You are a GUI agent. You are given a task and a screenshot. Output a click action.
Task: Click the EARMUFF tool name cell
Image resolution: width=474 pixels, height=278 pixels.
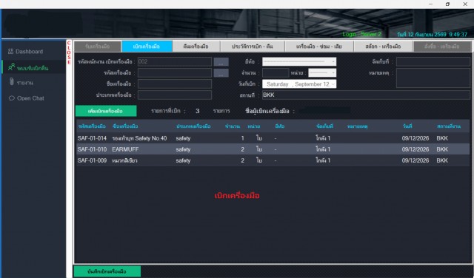coord(125,149)
